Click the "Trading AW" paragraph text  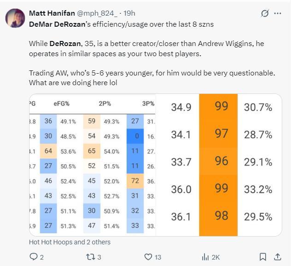coord(152,73)
